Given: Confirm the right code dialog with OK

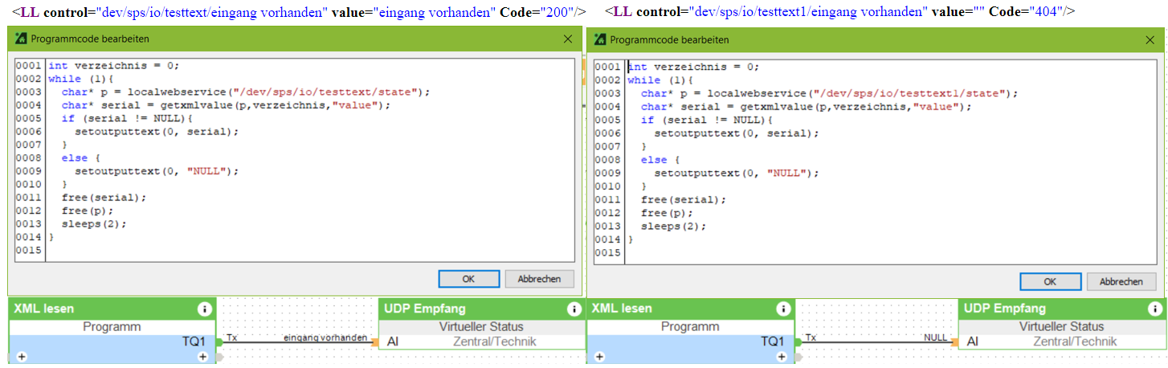Looking at the screenshot, I should coord(1049,282).
